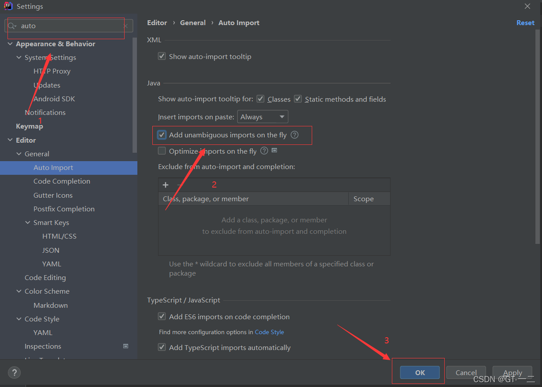This screenshot has height=387, width=542.
Task: Open Code Editing settings page
Action: (x=45, y=277)
